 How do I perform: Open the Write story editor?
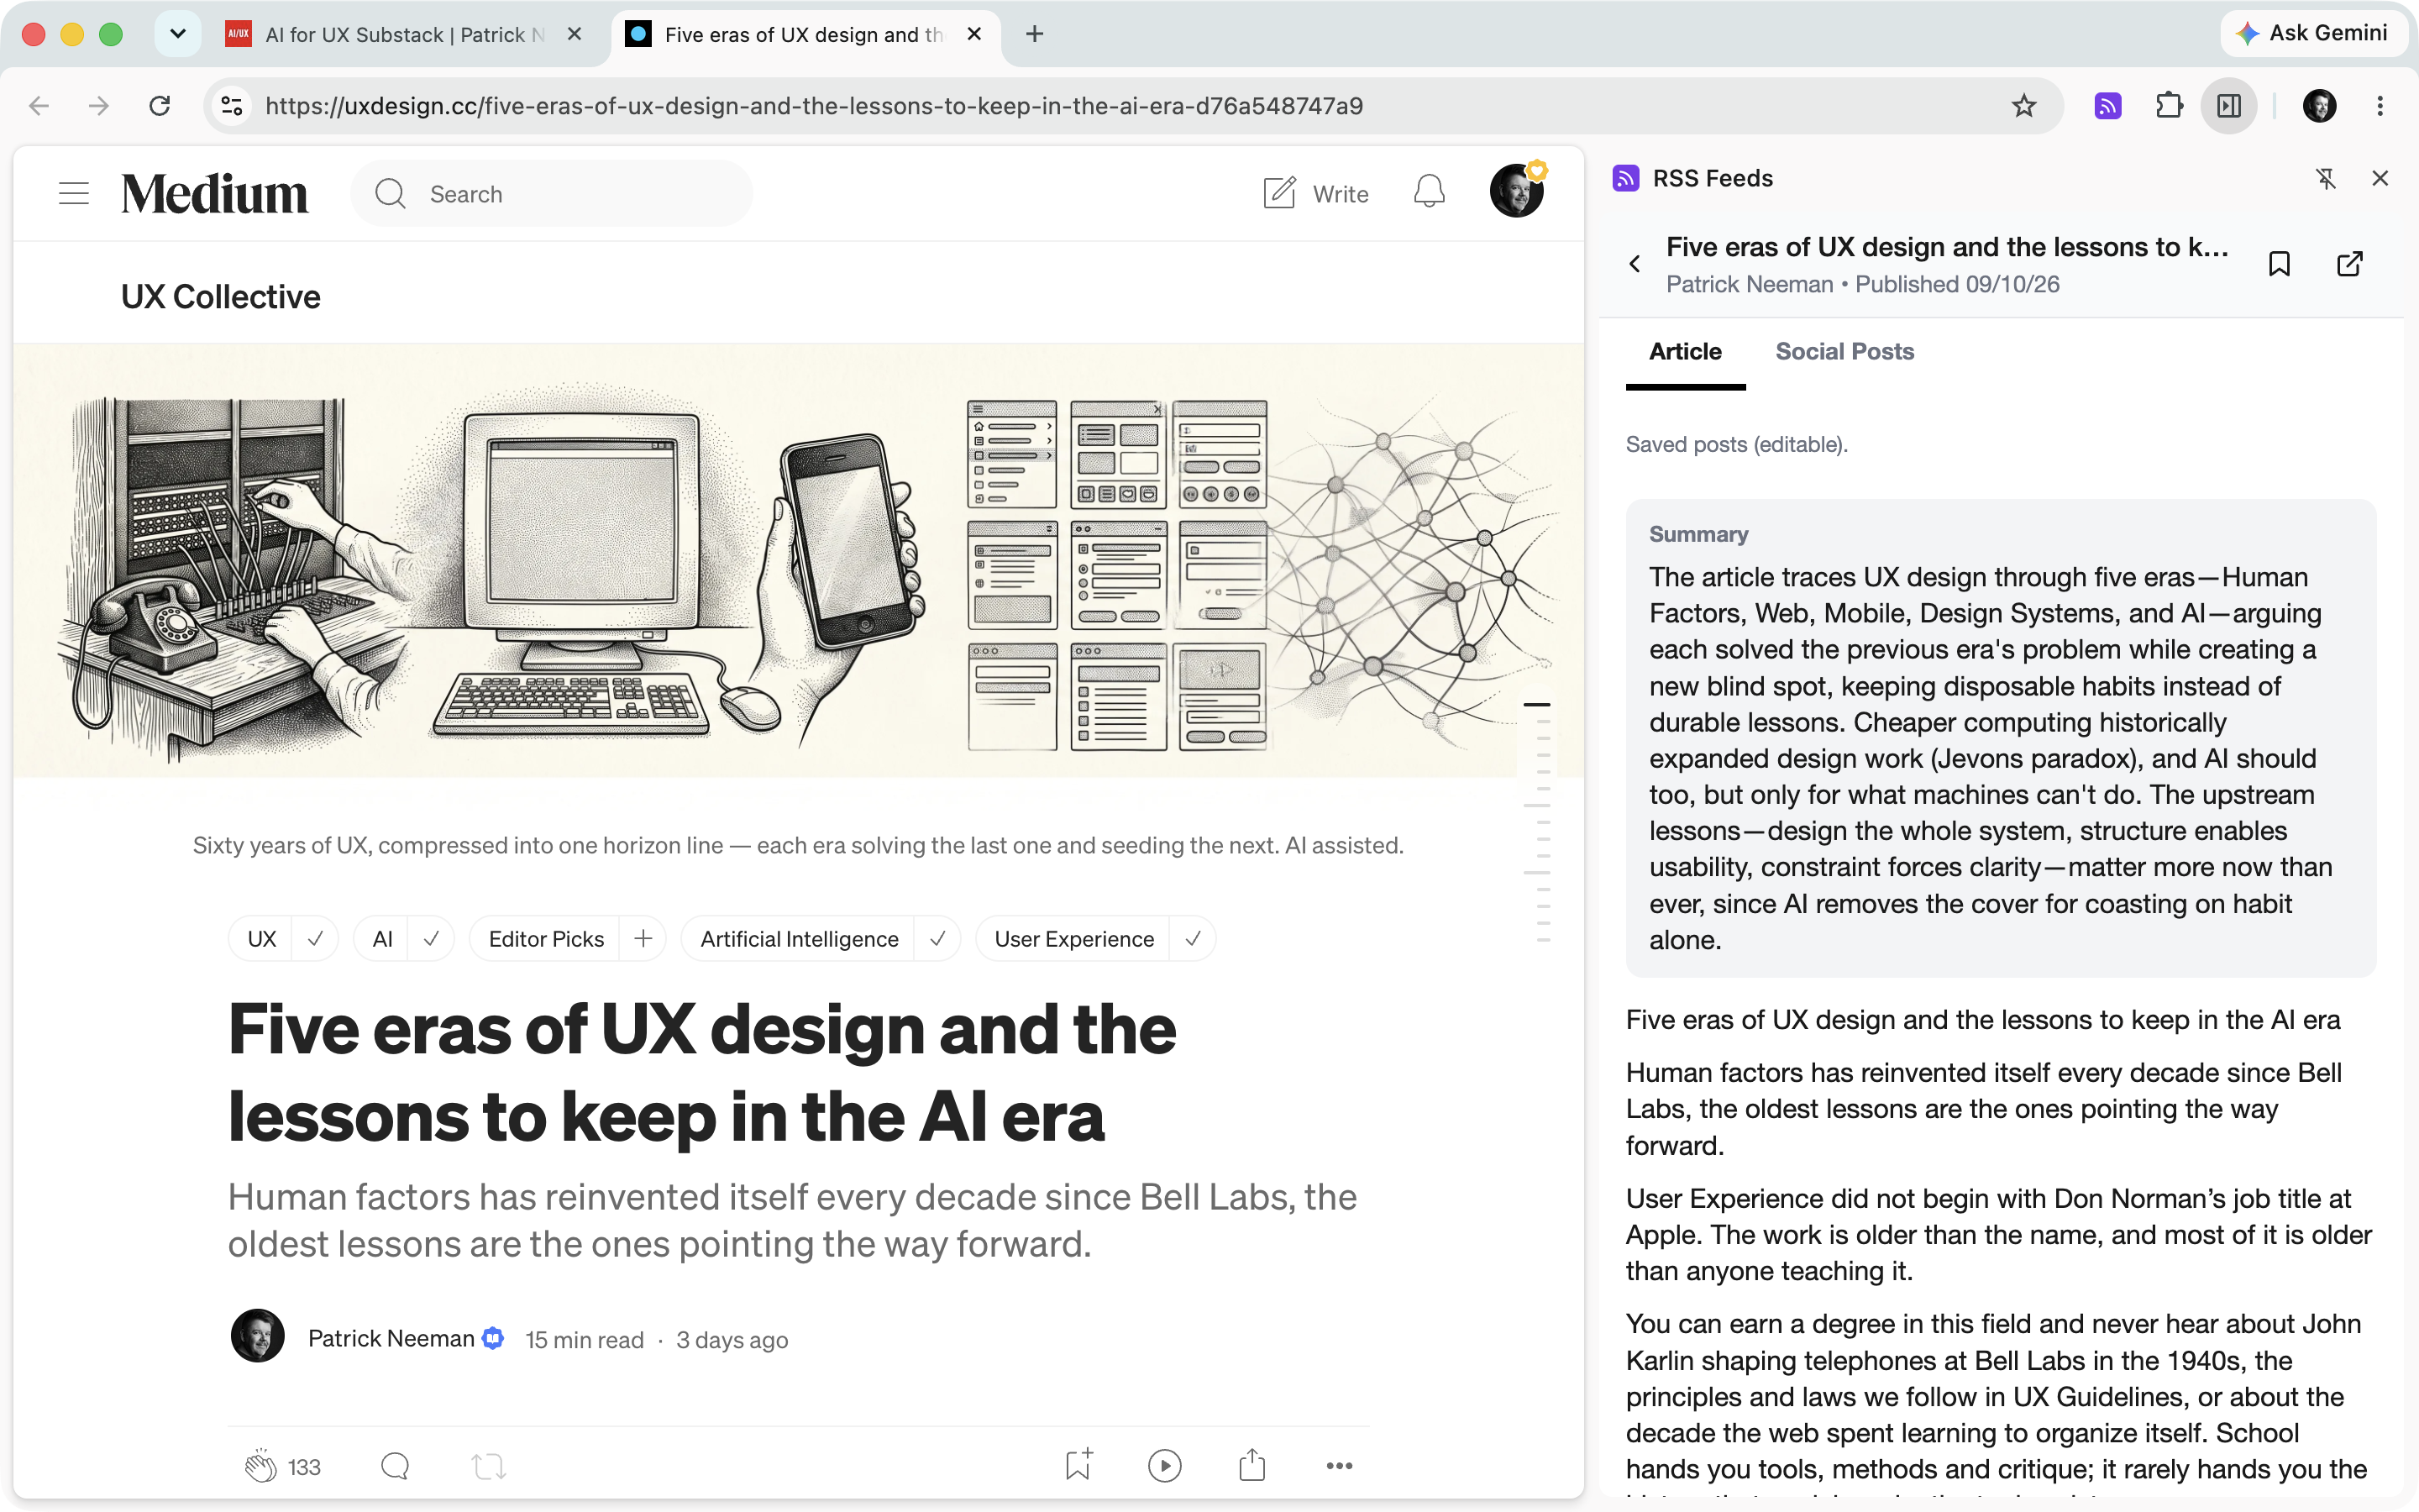point(1315,194)
